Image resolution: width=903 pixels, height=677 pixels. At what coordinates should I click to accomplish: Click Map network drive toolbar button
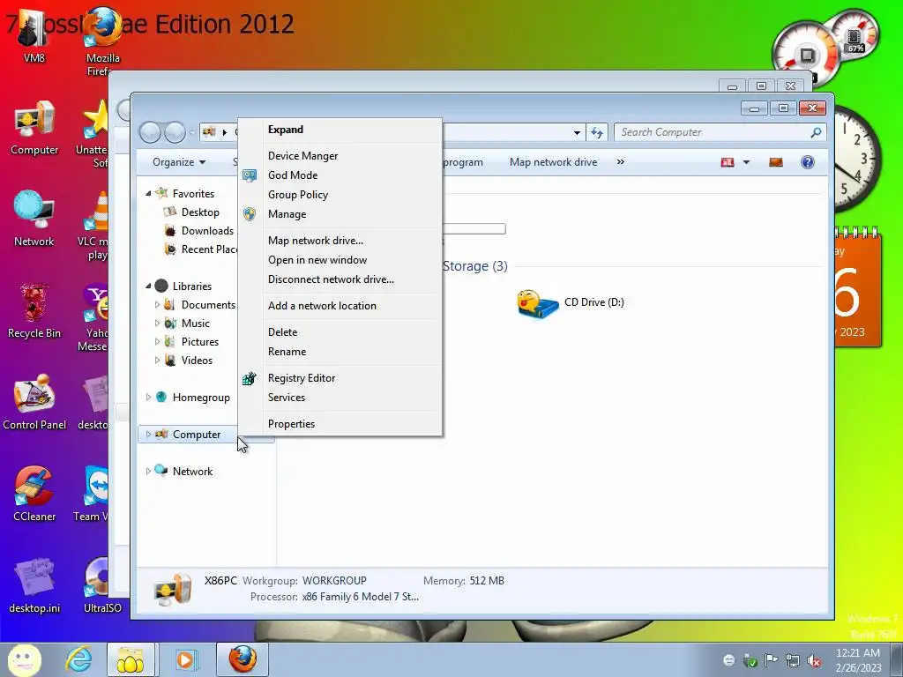[553, 162]
